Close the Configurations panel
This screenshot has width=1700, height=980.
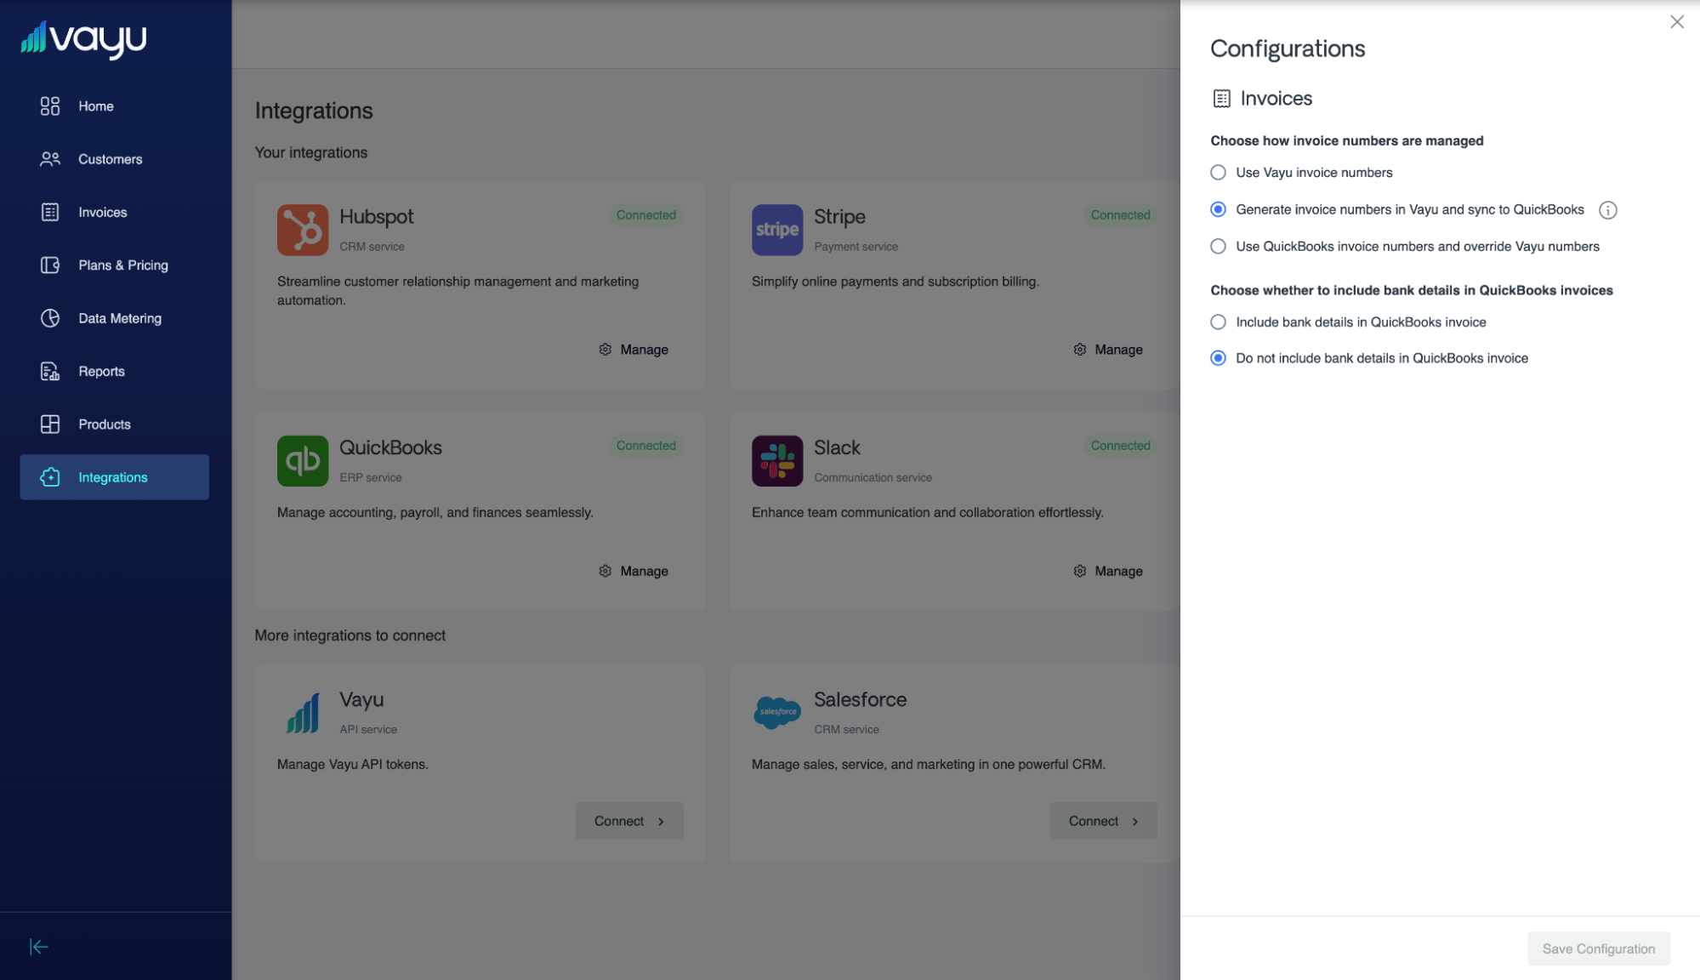(x=1676, y=22)
